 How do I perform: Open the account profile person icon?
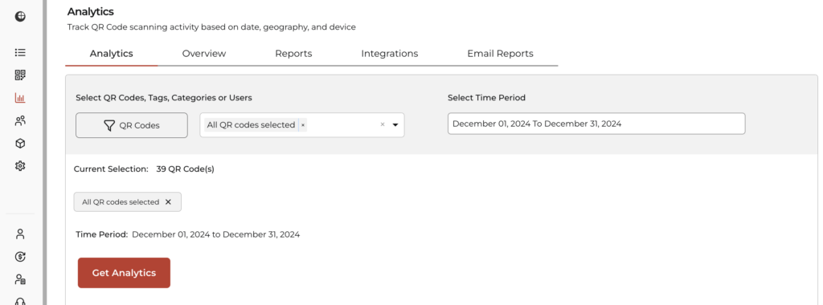click(x=20, y=234)
